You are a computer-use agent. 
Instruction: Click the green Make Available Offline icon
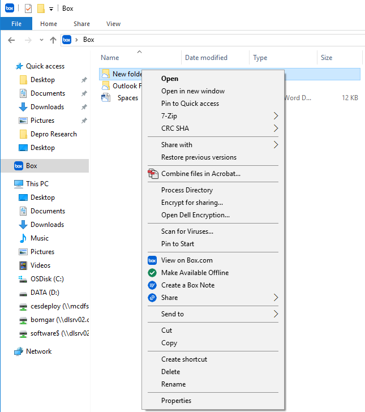click(x=152, y=273)
